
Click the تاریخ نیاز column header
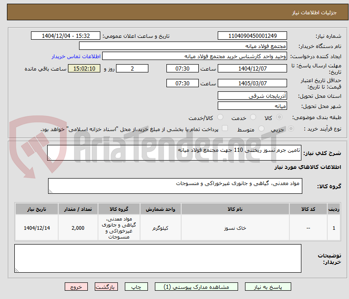click(37, 209)
